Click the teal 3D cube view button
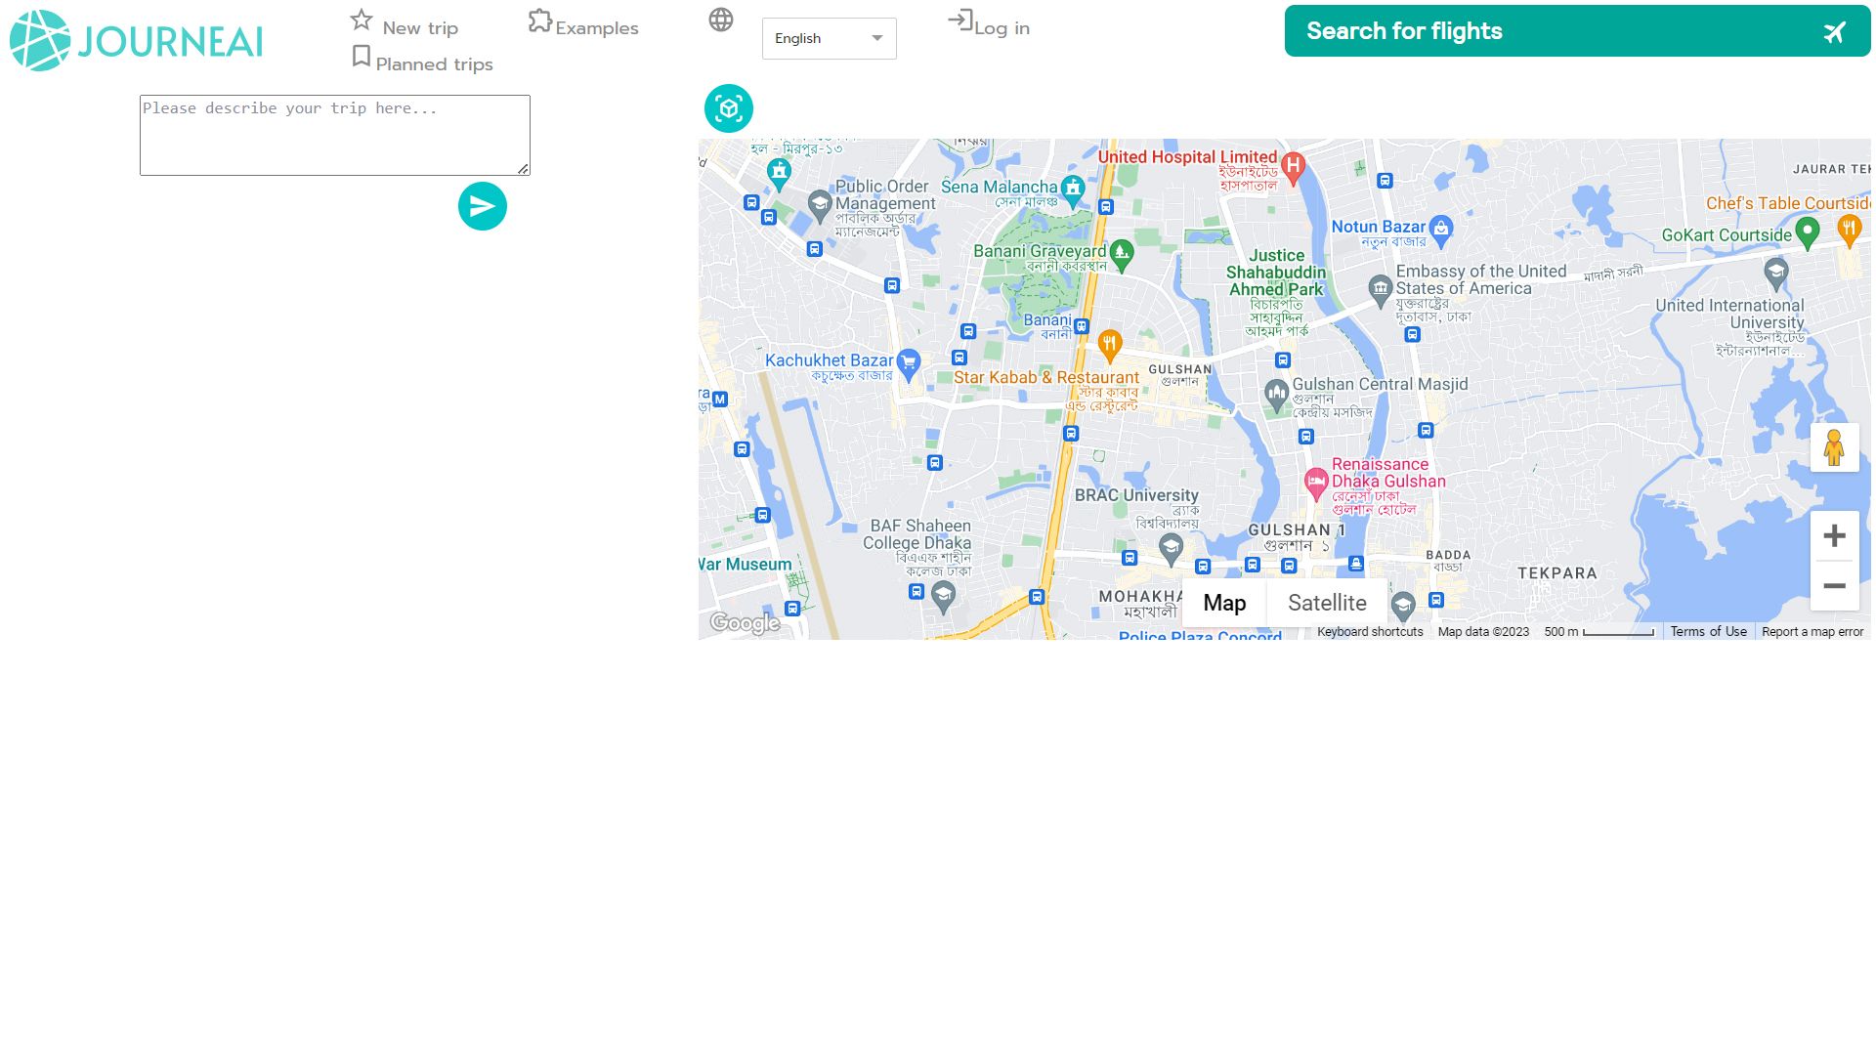The width and height of the screenshot is (1876, 1055). click(729, 108)
